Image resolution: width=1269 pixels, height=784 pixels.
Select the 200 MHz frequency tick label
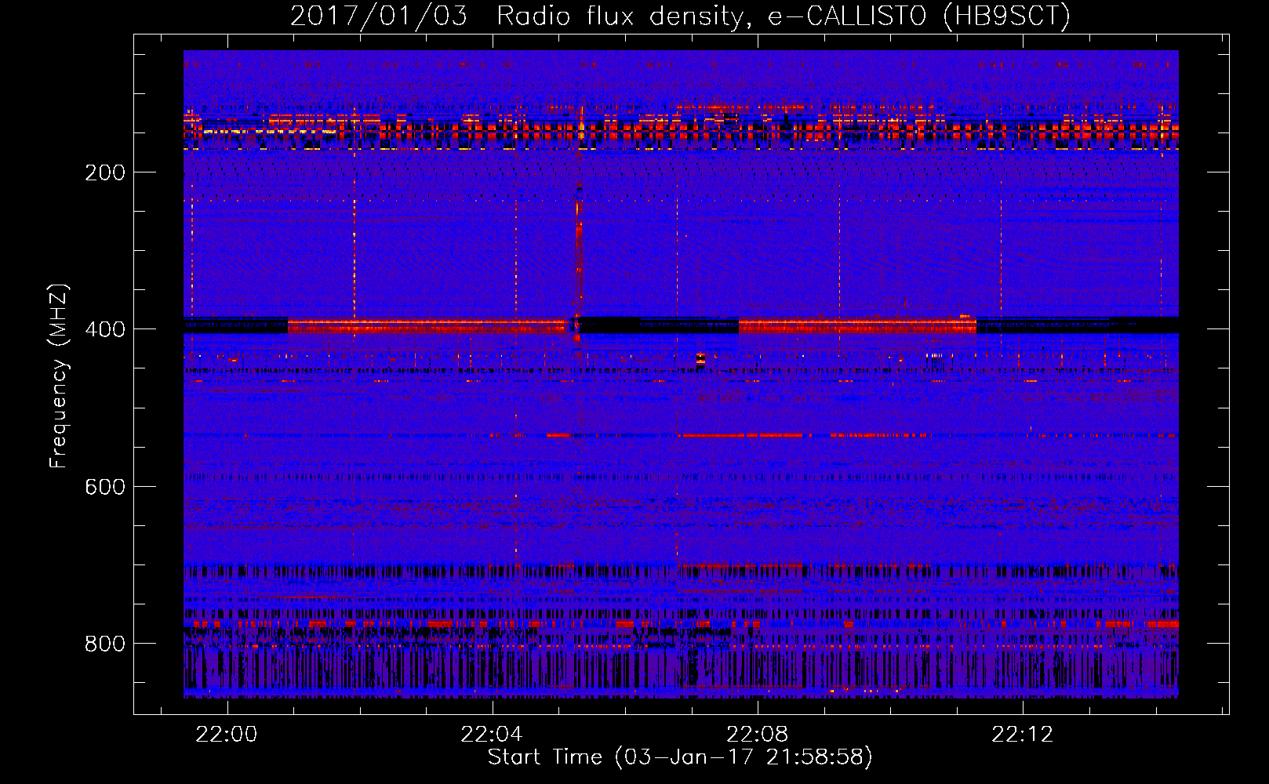pyautogui.click(x=105, y=172)
